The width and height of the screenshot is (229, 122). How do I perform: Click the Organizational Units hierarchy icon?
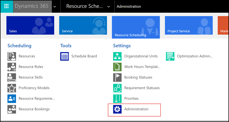tap(117, 56)
